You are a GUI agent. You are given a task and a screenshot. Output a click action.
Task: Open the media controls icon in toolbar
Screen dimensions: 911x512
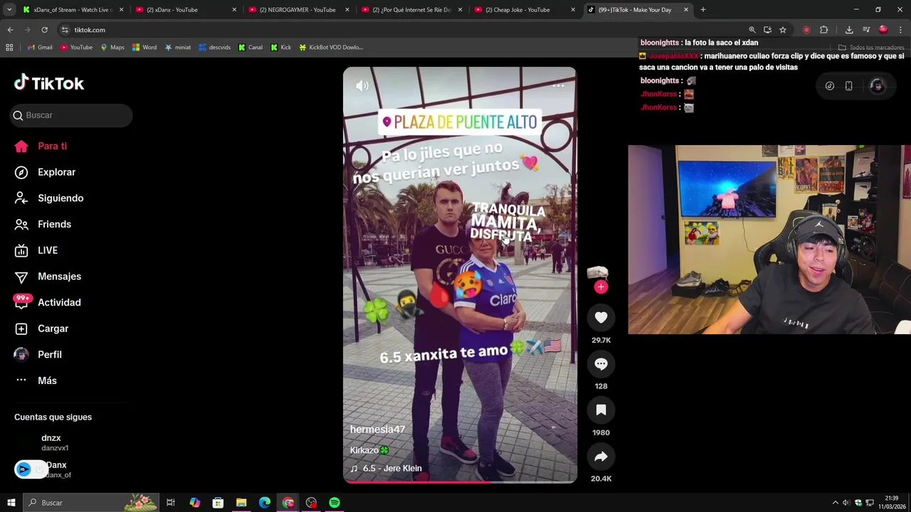point(866,30)
